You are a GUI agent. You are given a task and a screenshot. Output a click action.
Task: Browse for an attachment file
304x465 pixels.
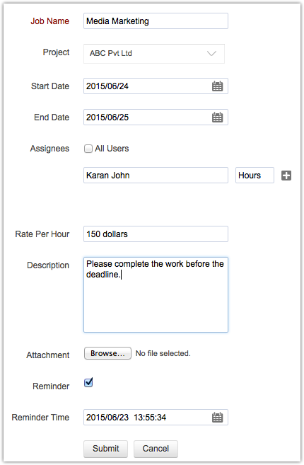[108, 353]
